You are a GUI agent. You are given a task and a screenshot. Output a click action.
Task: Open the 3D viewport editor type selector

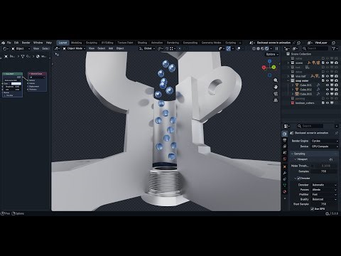(57, 48)
